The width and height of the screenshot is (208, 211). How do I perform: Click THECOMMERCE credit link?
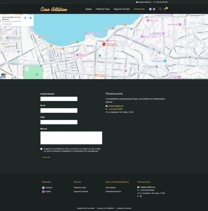pyautogui.click(x=109, y=208)
